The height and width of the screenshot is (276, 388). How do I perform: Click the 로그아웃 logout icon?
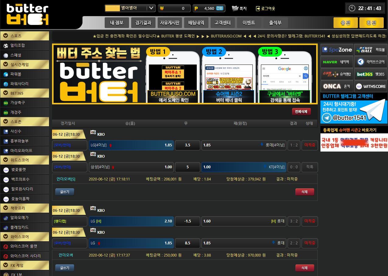258,9
